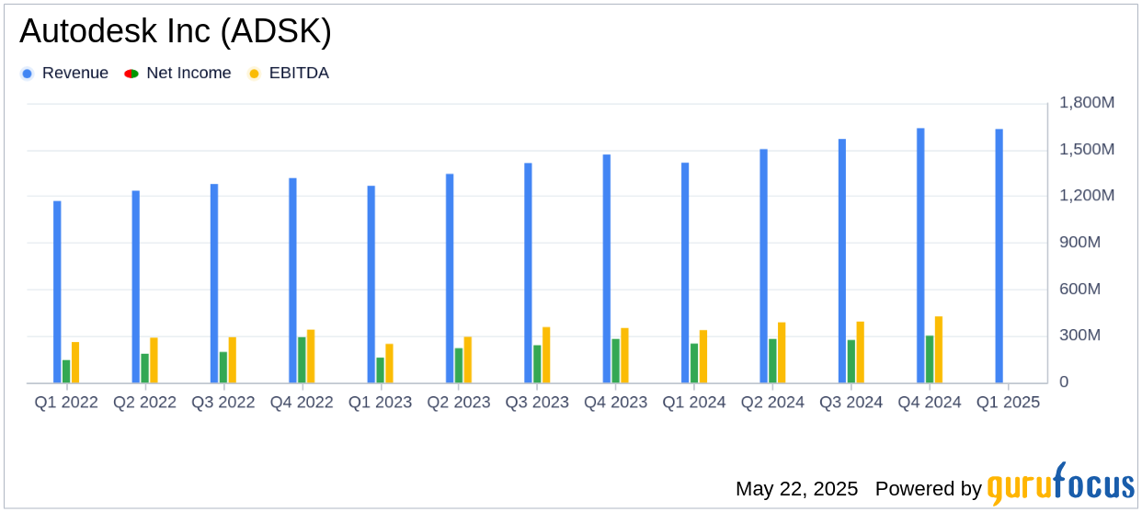Click the 900M y-axis value
This screenshot has width=1142, height=512.
1080,243
